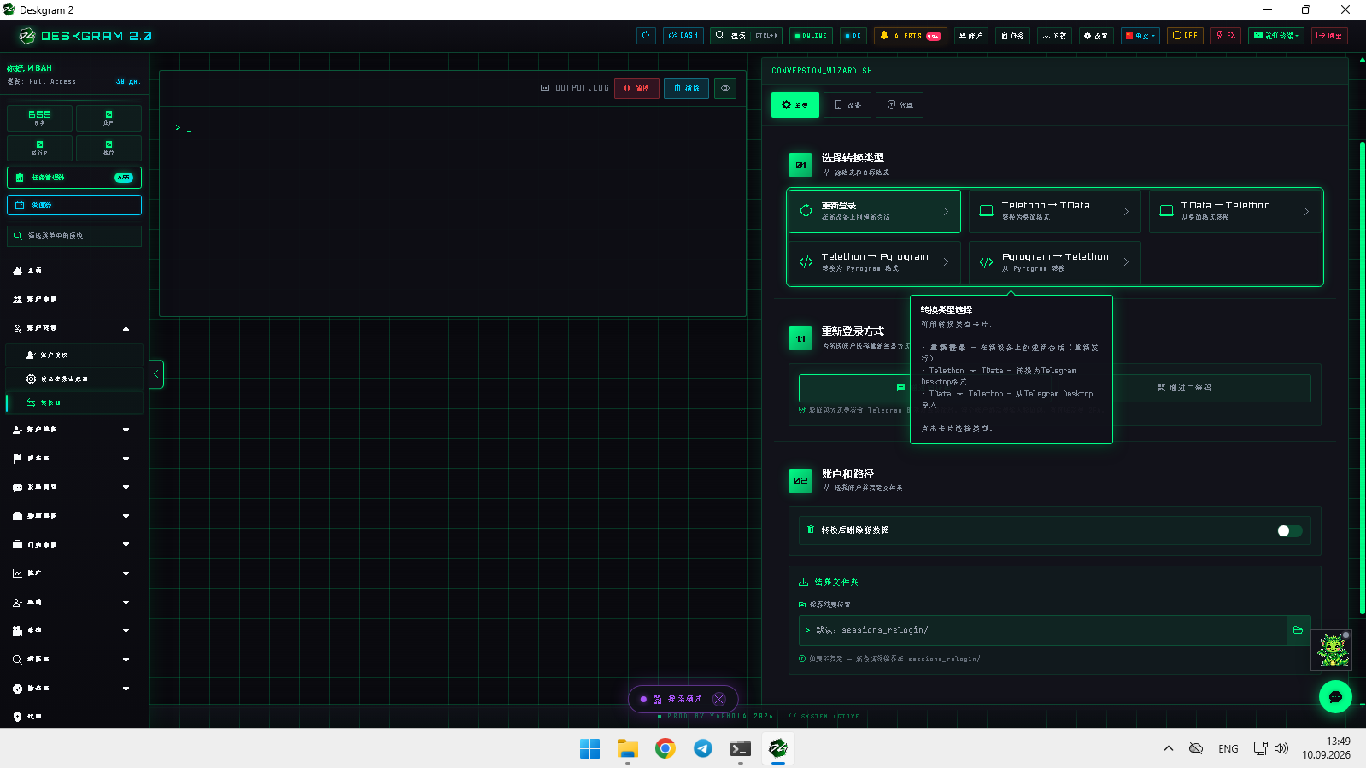Image resolution: width=1366 pixels, height=768 pixels.
Task: Open the green terminal dropdown in the toolbar
Action: pyautogui.click(x=1276, y=36)
